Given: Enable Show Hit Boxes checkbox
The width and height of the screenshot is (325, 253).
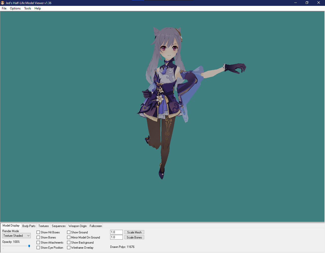Looking at the screenshot, I should coord(38,232).
